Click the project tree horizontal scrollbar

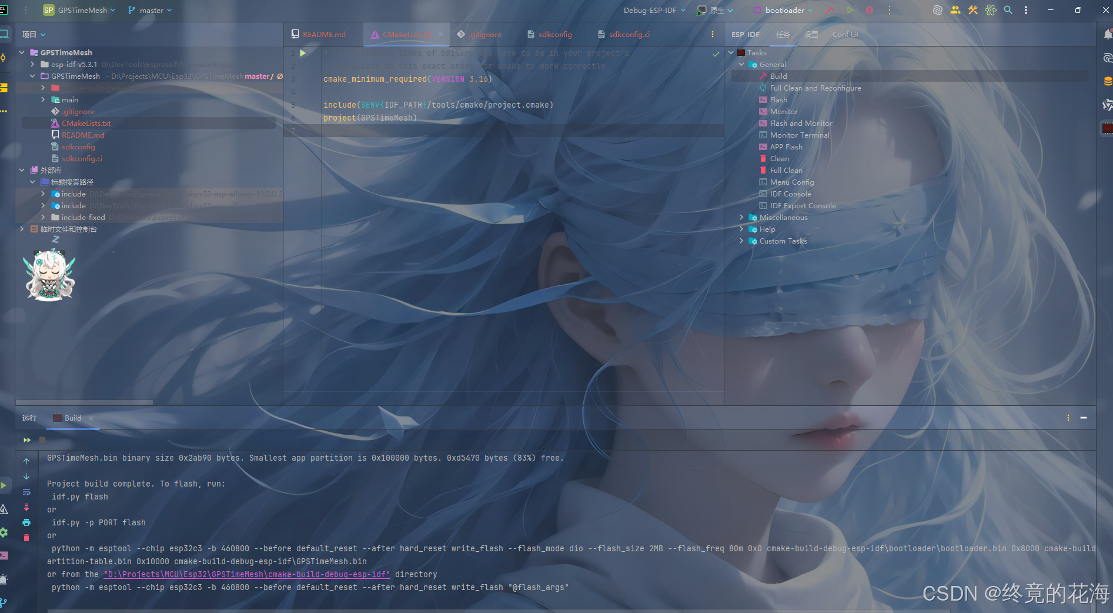click(84, 402)
